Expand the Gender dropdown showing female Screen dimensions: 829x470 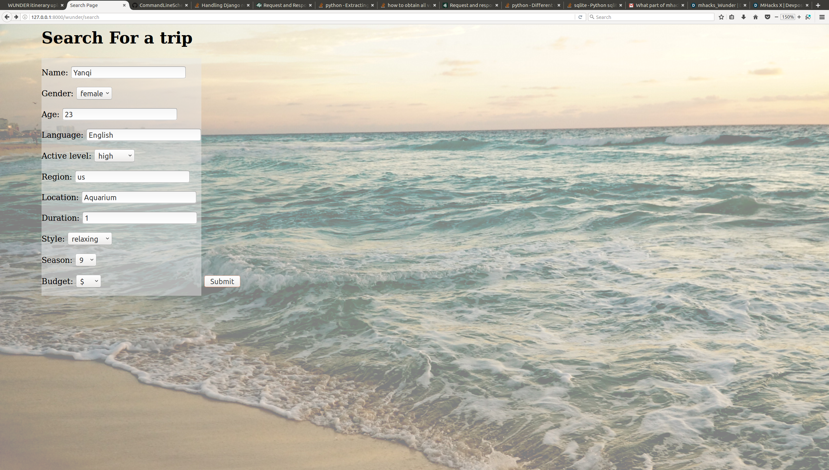pyautogui.click(x=94, y=94)
